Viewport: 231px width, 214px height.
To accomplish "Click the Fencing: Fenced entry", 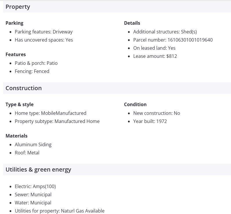I will tap(32, 71).
